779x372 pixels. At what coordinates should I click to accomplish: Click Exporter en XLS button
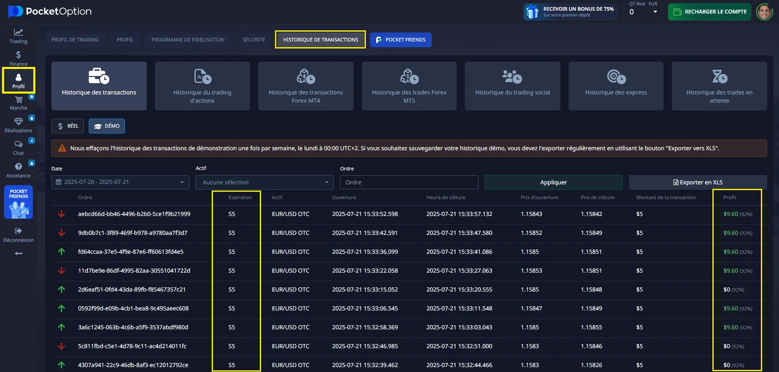698,182
